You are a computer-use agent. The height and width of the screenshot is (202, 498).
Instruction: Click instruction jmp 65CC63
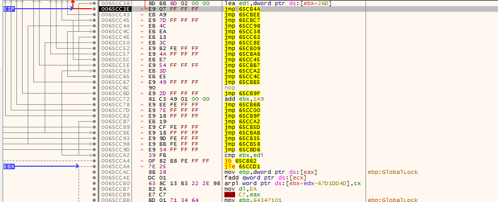[x=242, y=37]
